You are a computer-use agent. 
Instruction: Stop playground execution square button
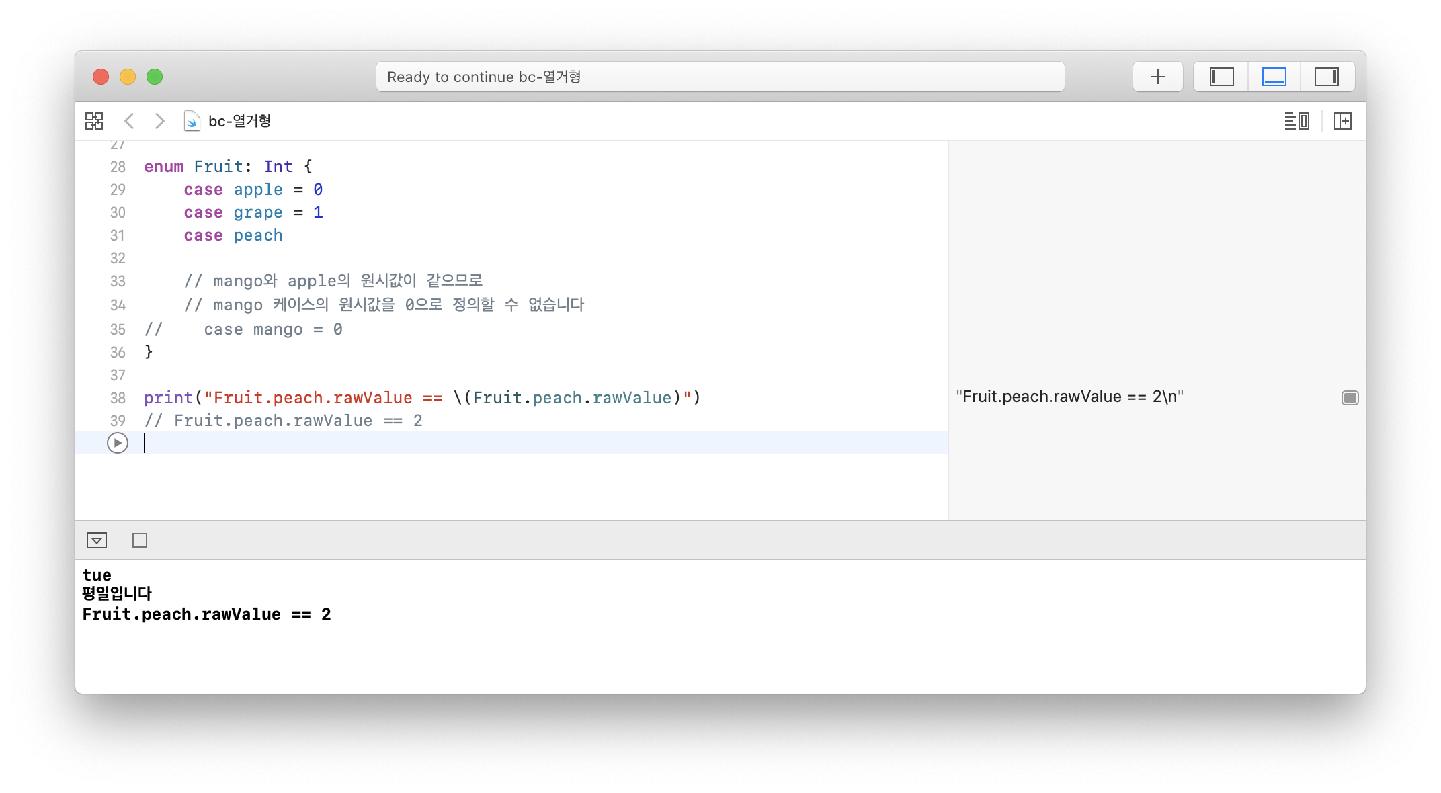coord(140,540)
